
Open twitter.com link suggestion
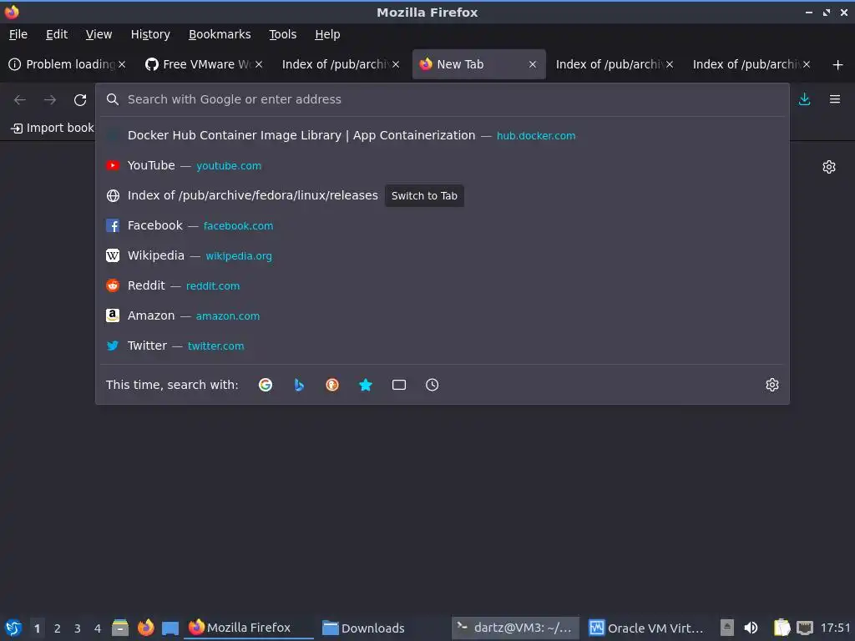coord(215,346)
